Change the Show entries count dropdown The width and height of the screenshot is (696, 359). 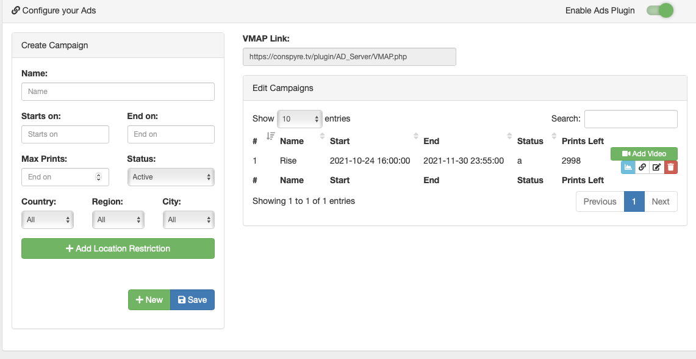click(x=300, y=118)
